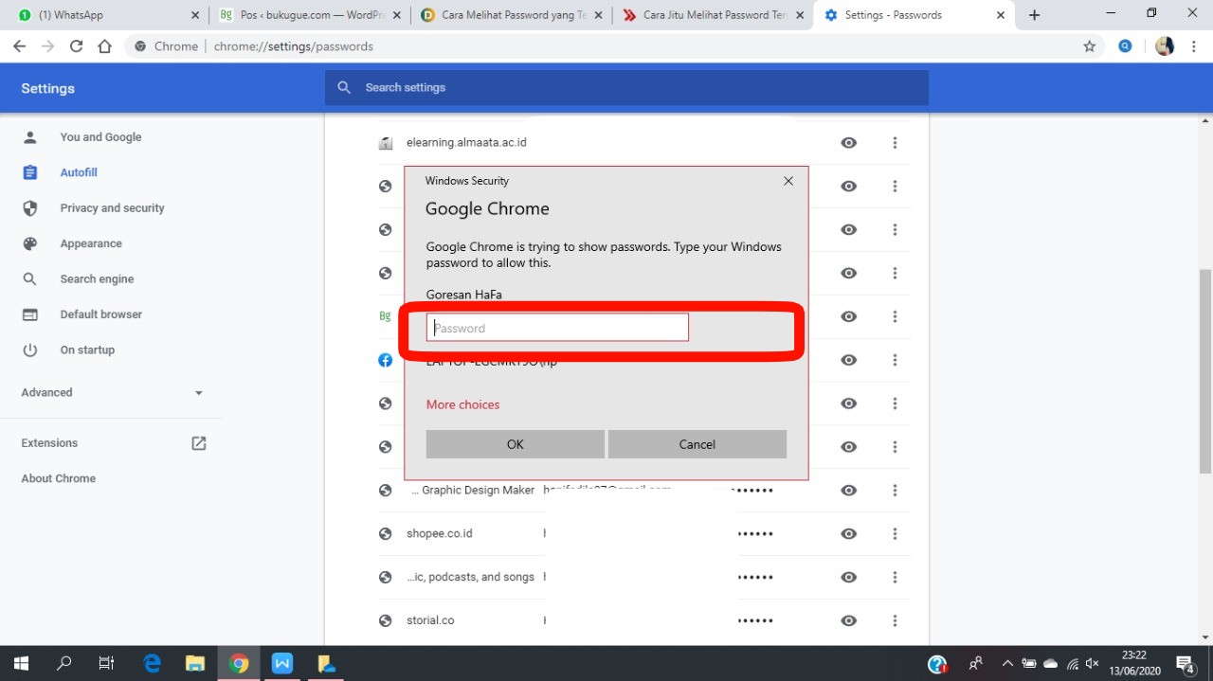1213x681 pixels.
Task: Go to the Chrome home page icon
Action: pos(105,46)
